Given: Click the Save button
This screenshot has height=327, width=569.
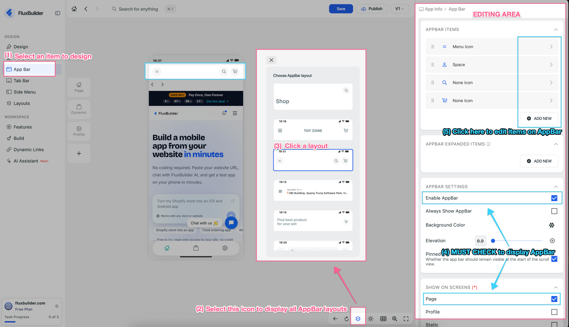Looking at the screenshot, I should [x=341, y=9].
